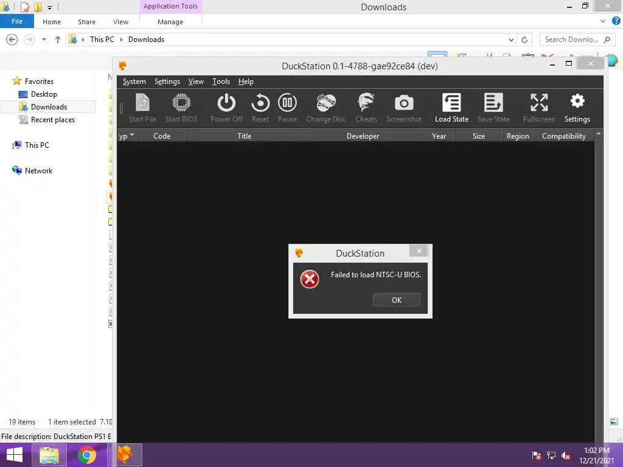The width and height of the screenshot is (623, 467).
Task: Click the muted volume tray icon
Action: click(x=566, y=455)
